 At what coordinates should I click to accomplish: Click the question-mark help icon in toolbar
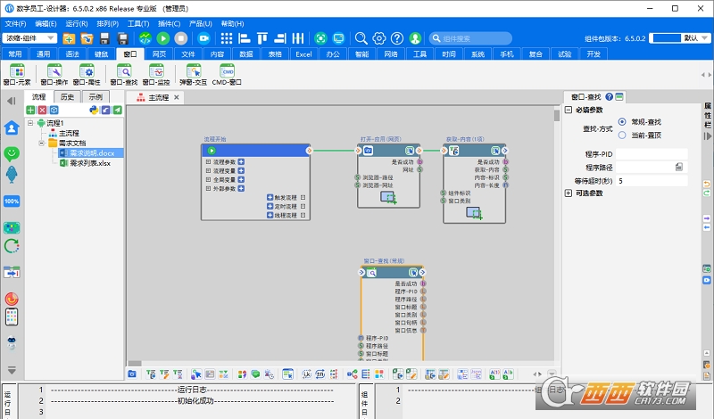pos(397,38)
